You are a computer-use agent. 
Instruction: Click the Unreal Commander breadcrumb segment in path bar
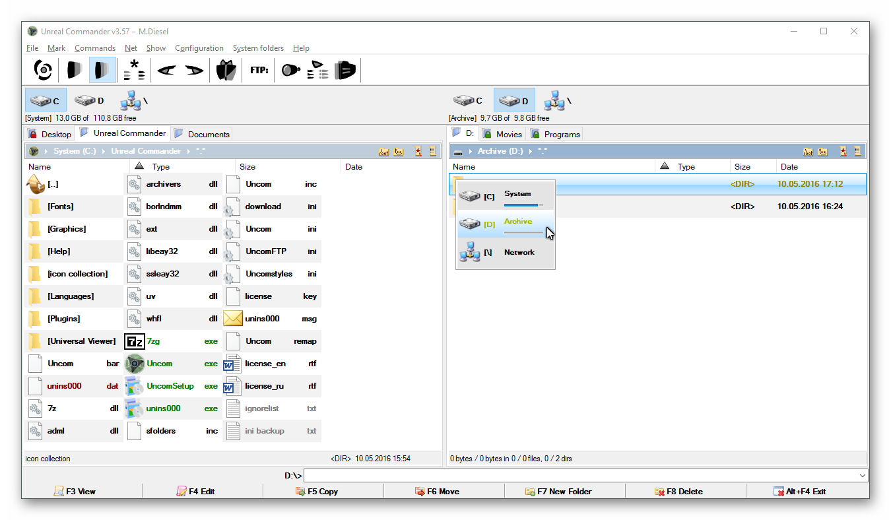(146, 151)
